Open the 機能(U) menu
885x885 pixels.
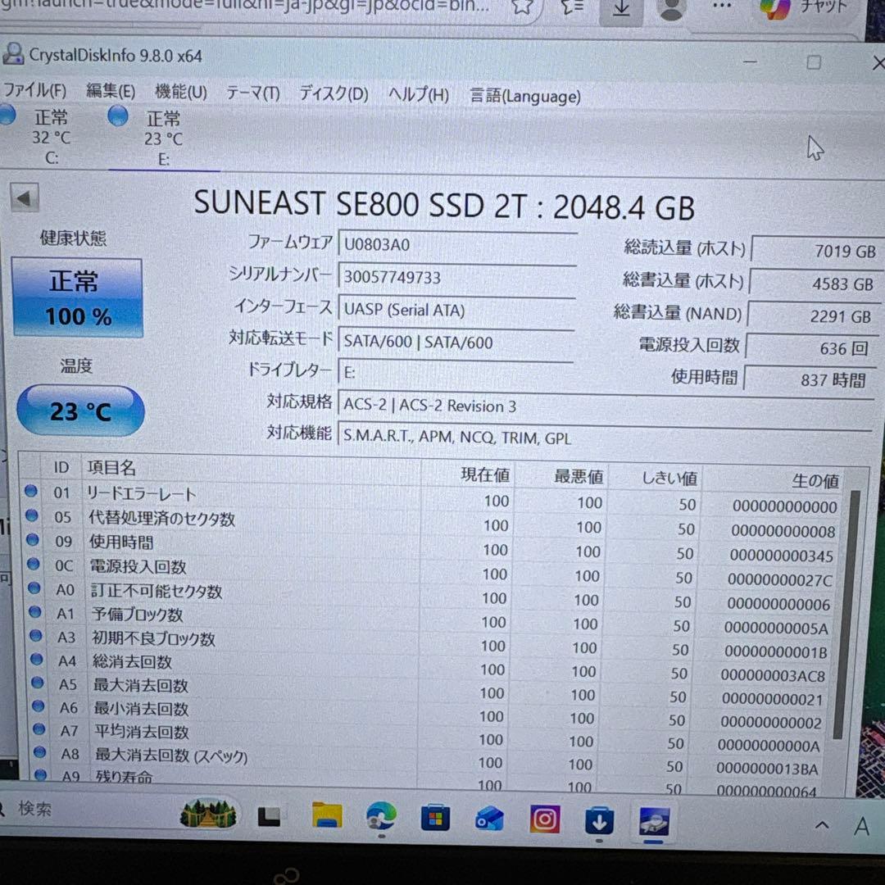coord(181,93)
